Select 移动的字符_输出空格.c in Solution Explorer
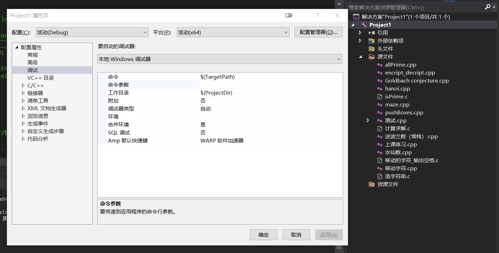 point(411,160)
